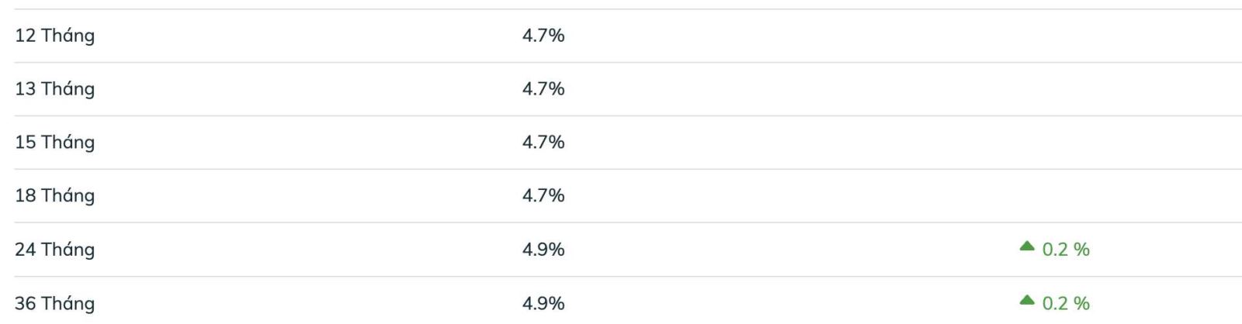1242x324 pixels.
Task: Click the 4.9% rate in the 36 Tháng row
Action: click(x=543, y=303)
